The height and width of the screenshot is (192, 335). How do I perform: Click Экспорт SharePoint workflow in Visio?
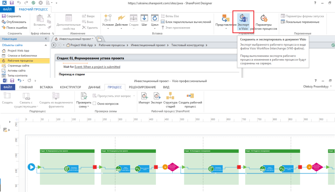click(x=156, y=99)
